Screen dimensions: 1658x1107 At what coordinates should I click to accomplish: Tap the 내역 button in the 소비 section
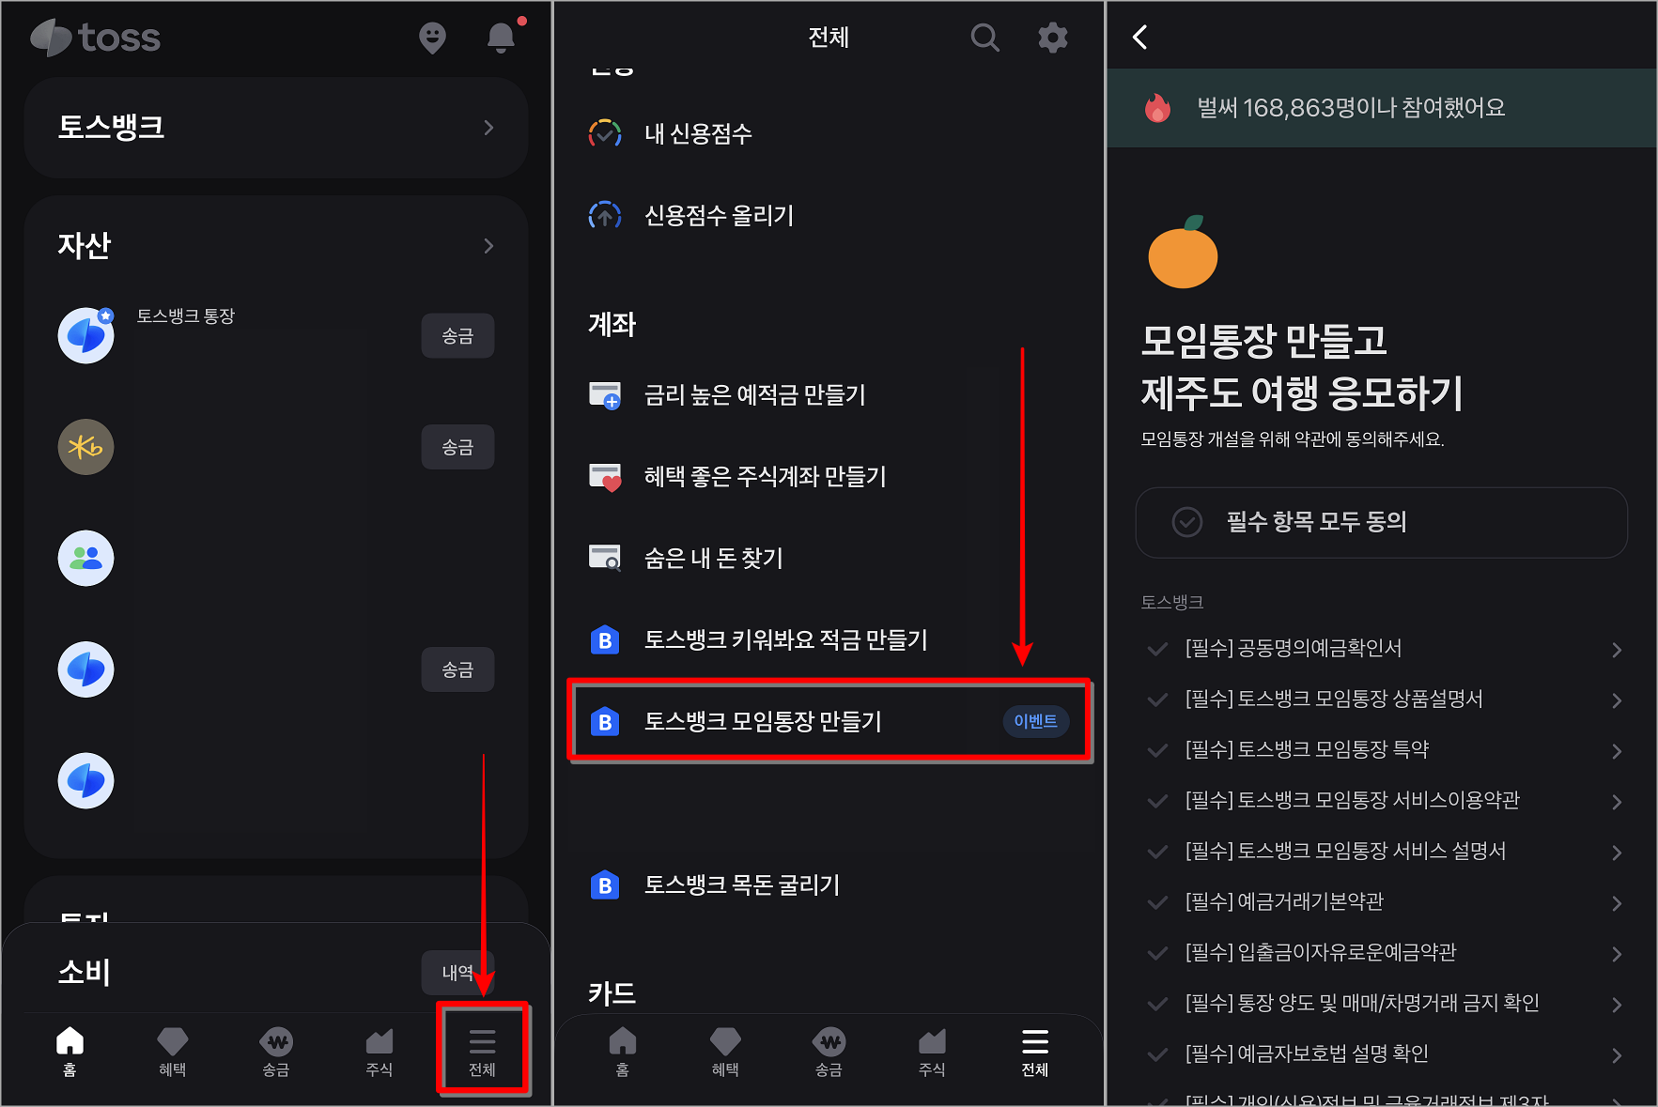[x=457, y=973]
